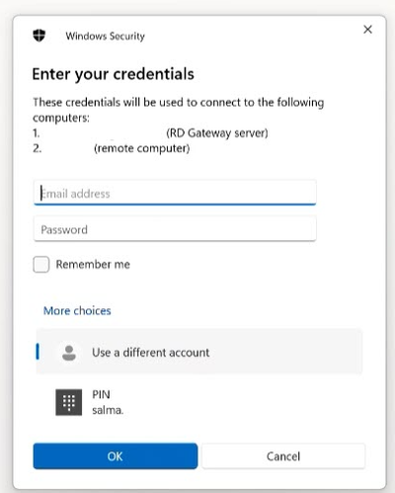
Task: Collapse the More choices section
Action: (x=77, y=311)
